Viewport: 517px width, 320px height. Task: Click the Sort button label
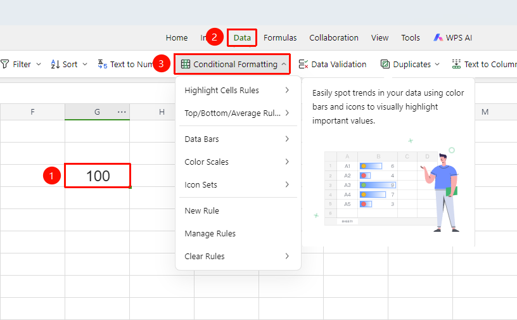click(x=70, y=65)
